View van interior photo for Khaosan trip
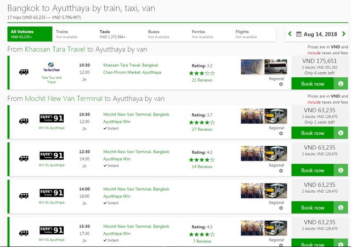Image resolution: width=351 pixels, height=247 pixels. tap(252, 67)
